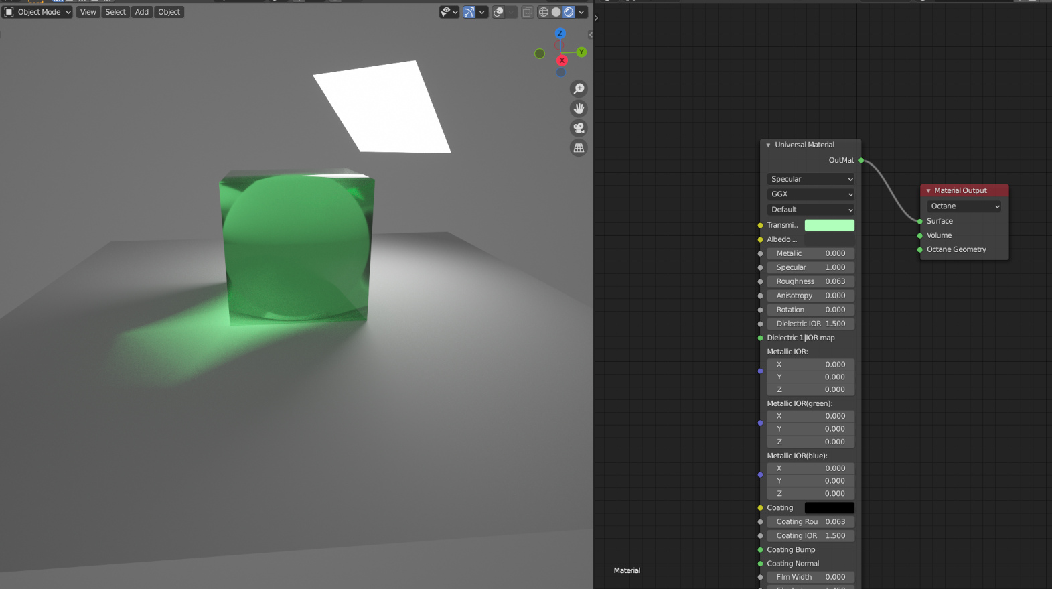Click the Z axis on navigation gizmo
Screen dimensions: 1052x589
560,33
